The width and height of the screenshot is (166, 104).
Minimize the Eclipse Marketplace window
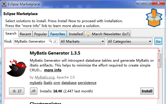pos(140,3)
